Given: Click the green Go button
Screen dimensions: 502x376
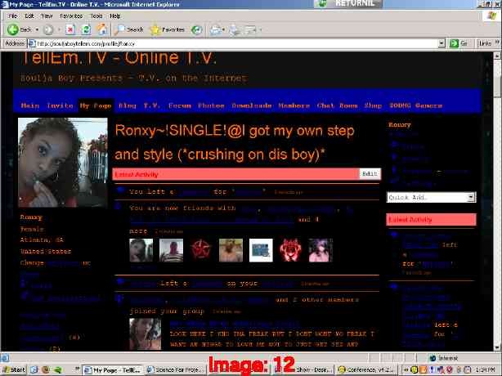Looking at the screenshot, I should tap(458, 43).
